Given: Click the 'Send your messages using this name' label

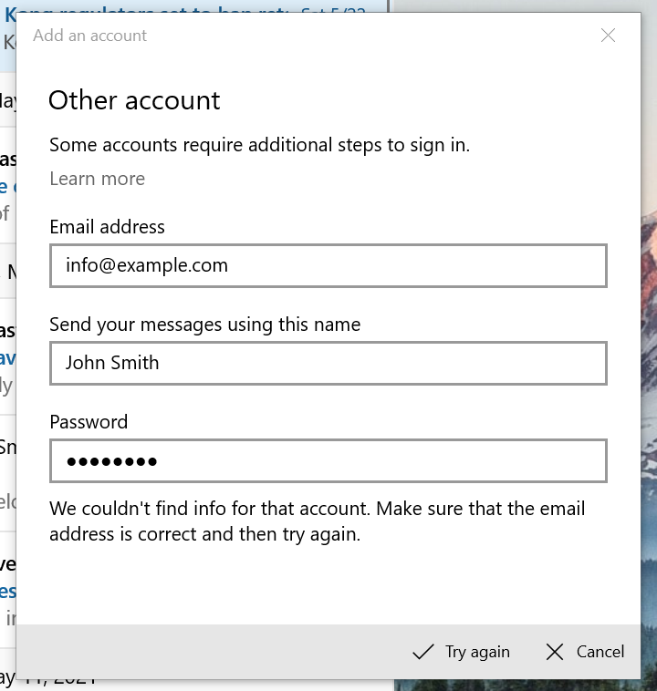Looking at the screenshot, I should coord(204,325).
